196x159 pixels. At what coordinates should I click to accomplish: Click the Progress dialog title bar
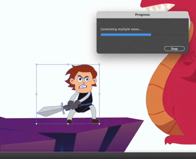click(x=142, y=14)
